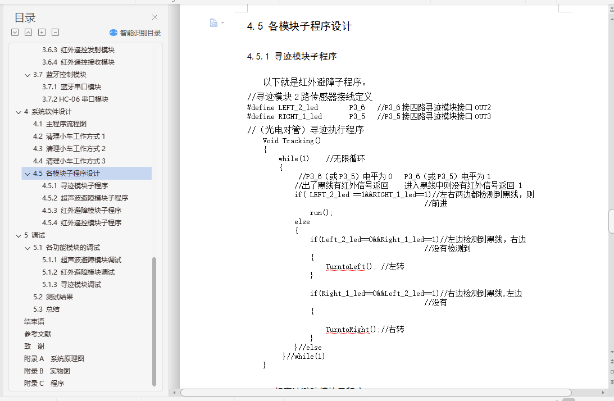The width and height of the screenshot is (614, 401).
Task: Click the outline toolbar icon with up arrow
Action: pyautogui.click(x=29, y=33)
